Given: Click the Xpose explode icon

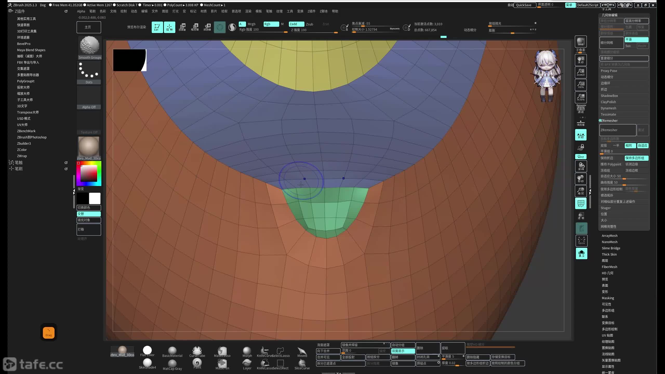Looking at the screenshot, I should coord(581,241).
